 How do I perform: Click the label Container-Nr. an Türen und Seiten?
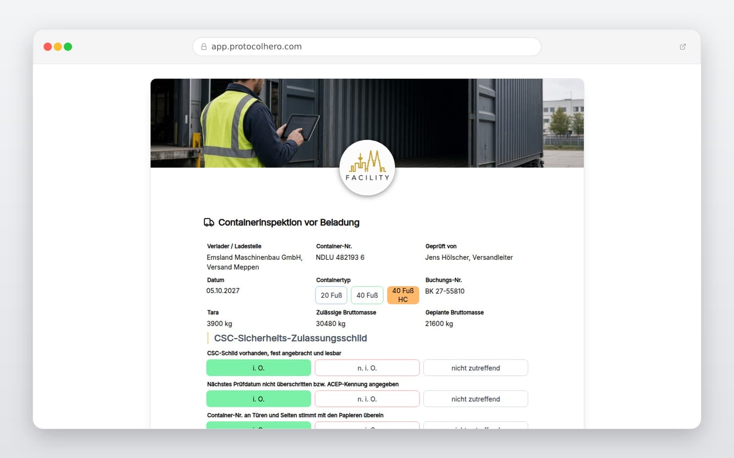tap(295, 415)
